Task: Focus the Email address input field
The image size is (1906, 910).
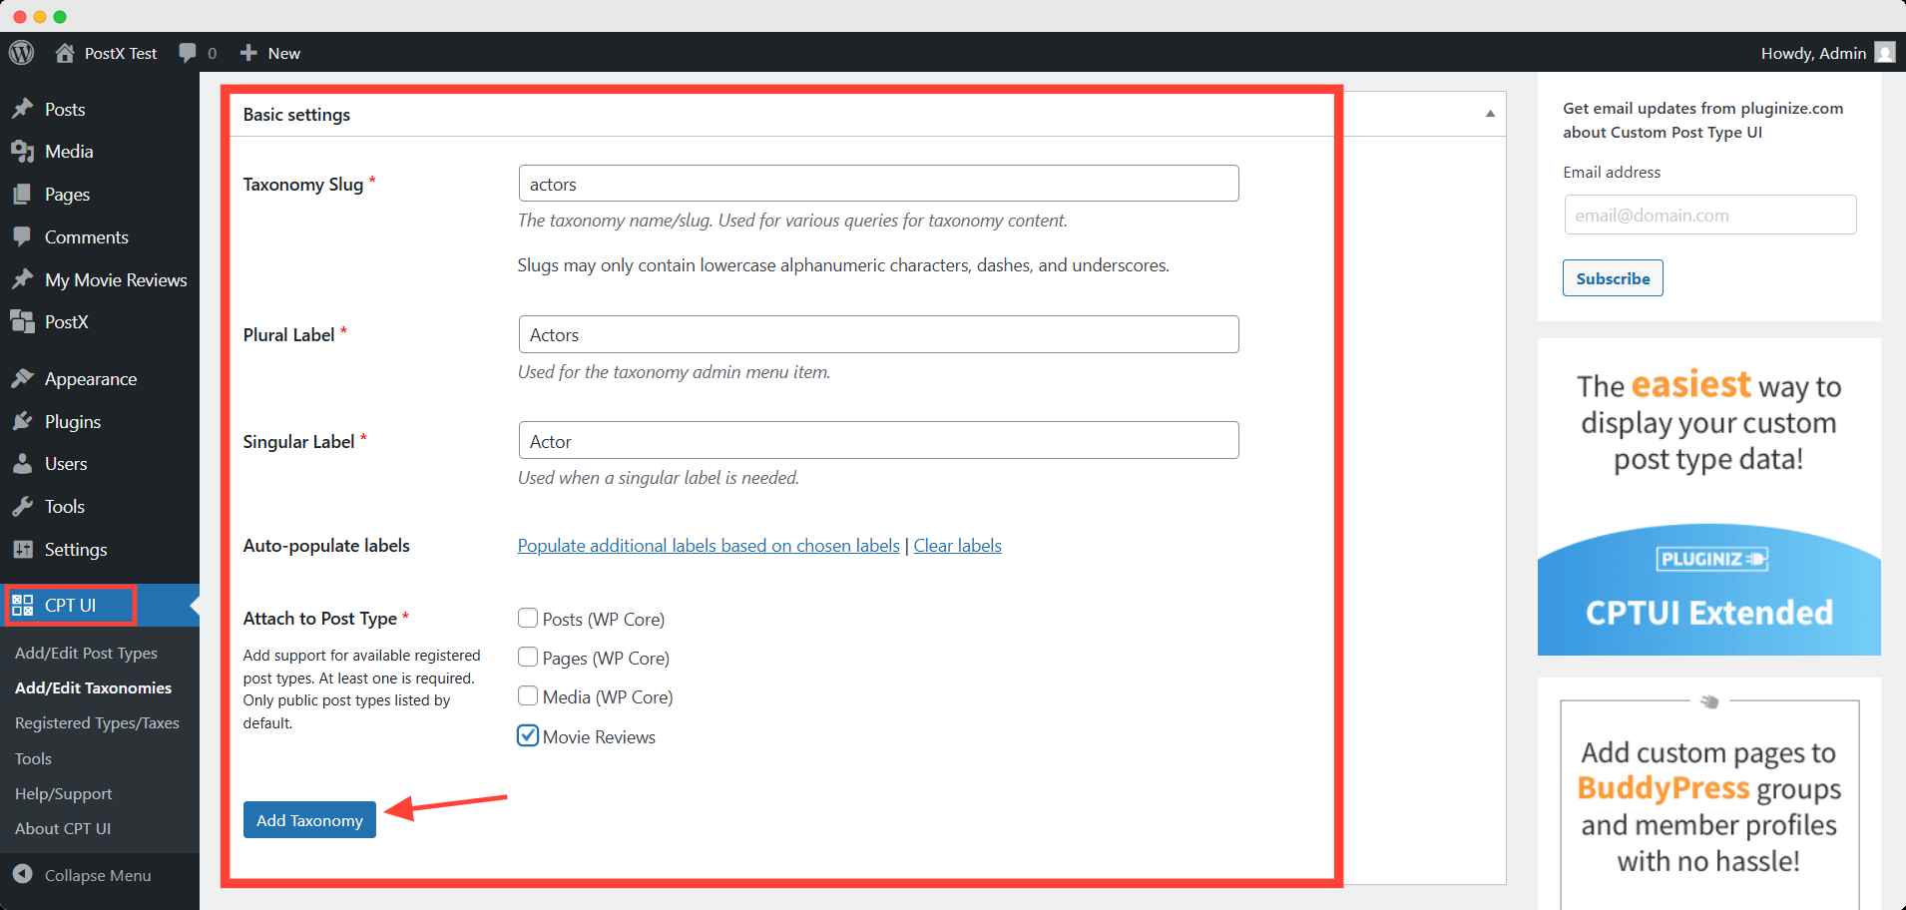Action: (x=1710, y=215)
